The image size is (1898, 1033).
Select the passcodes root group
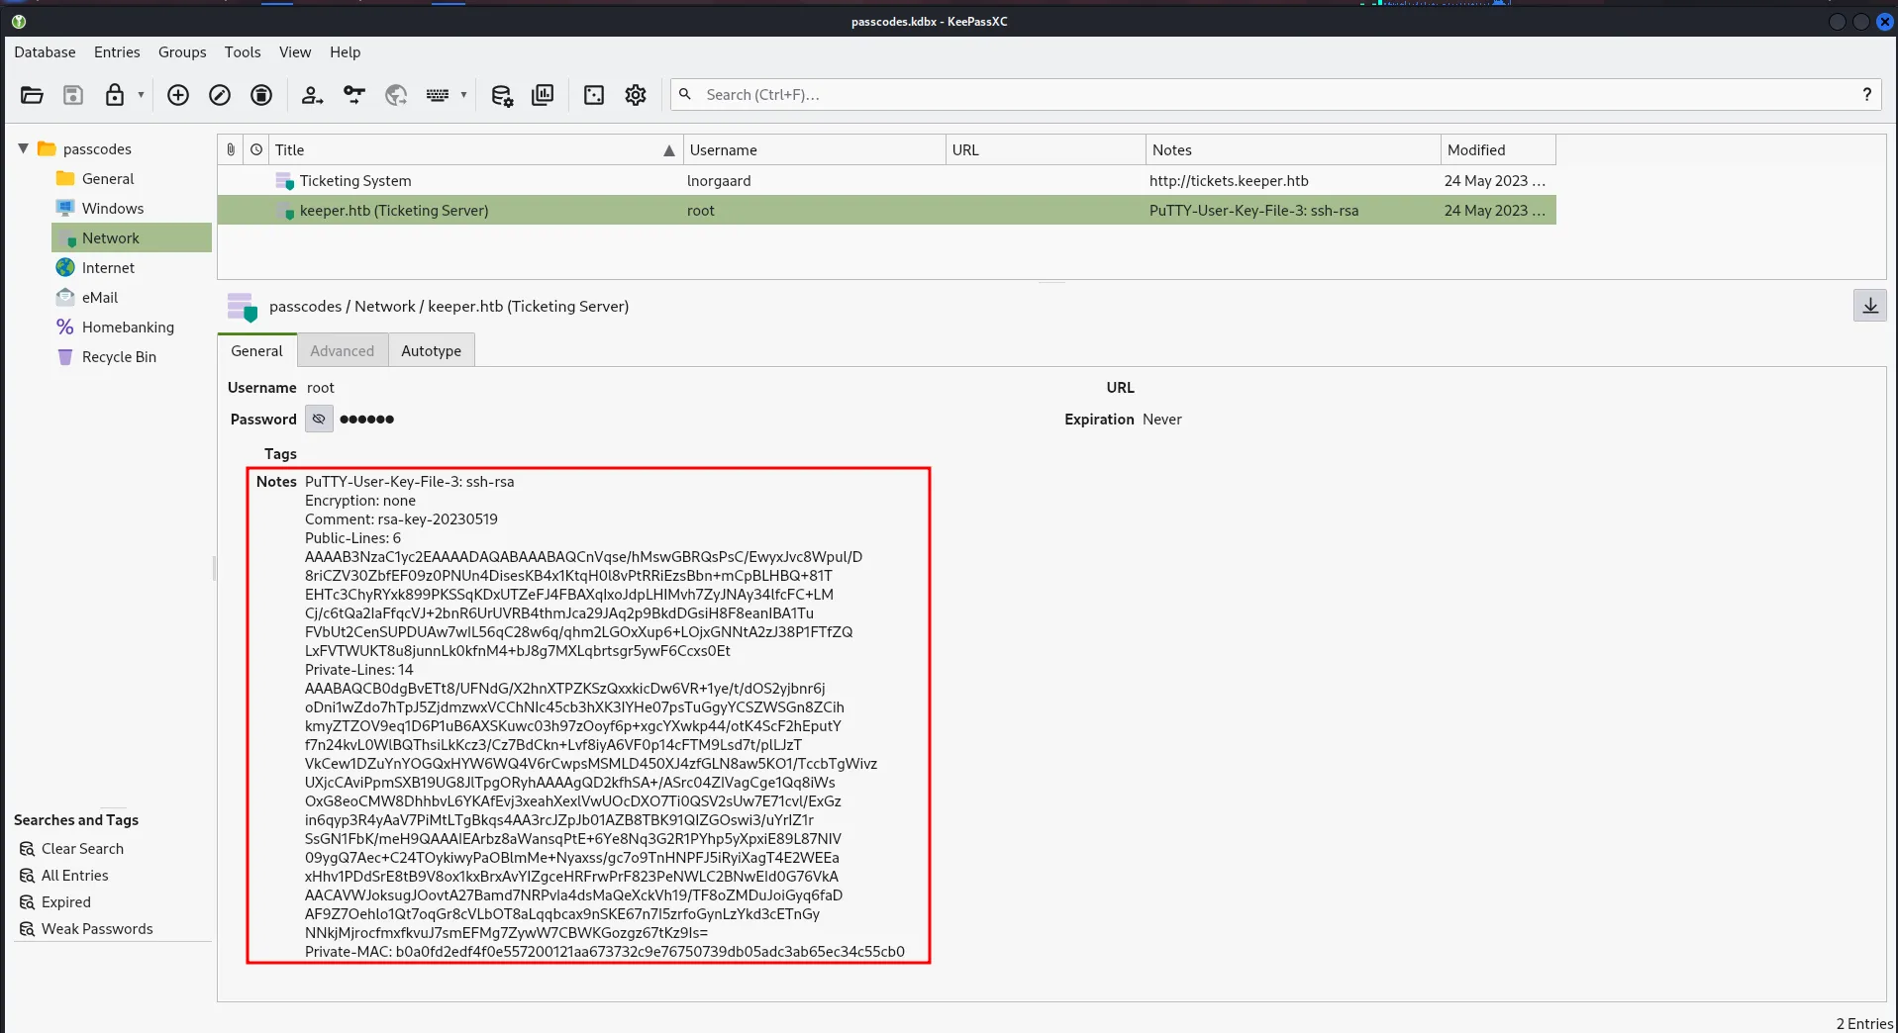[x=97, y=149]
